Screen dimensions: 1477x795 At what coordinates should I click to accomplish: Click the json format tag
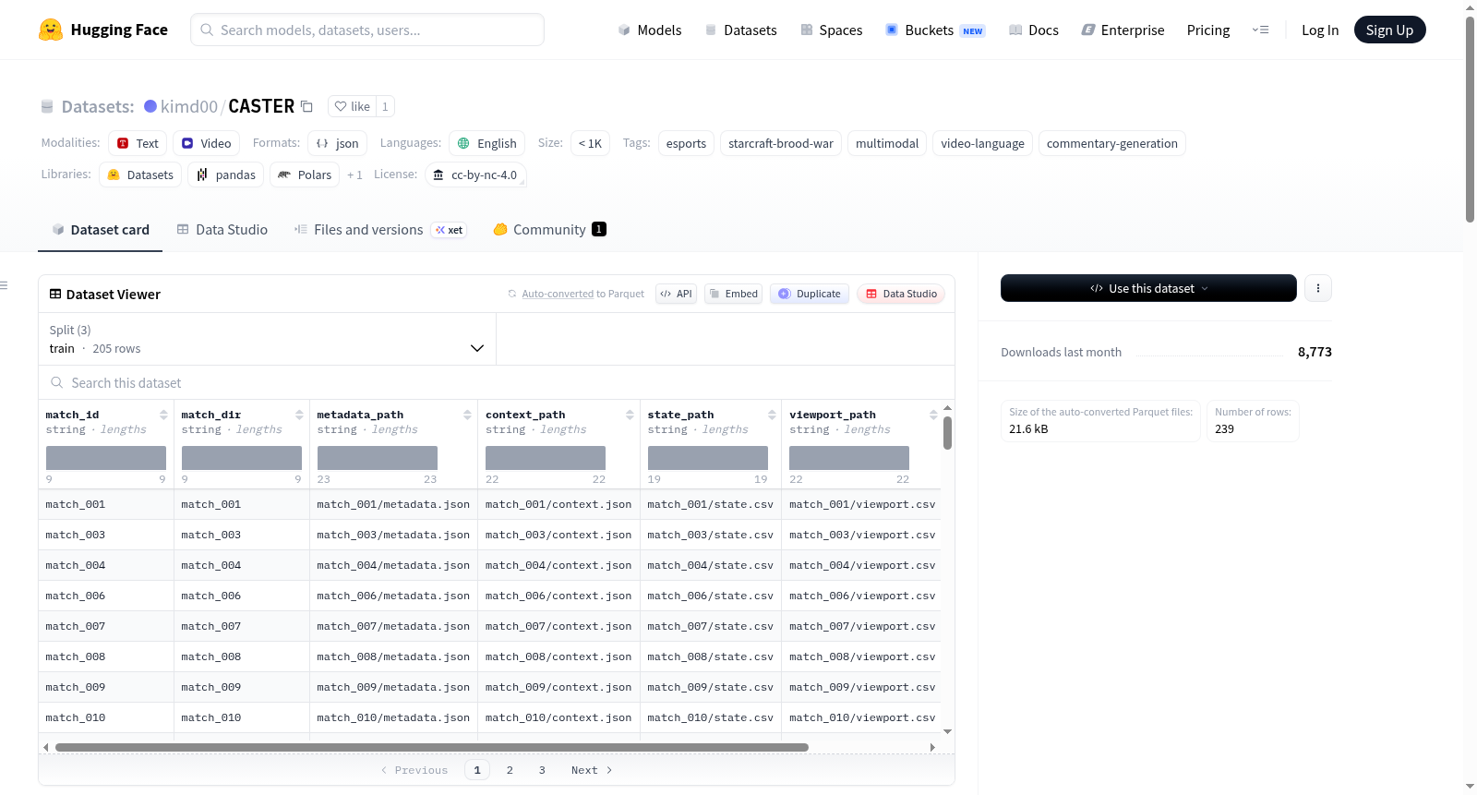pos(338,143)
